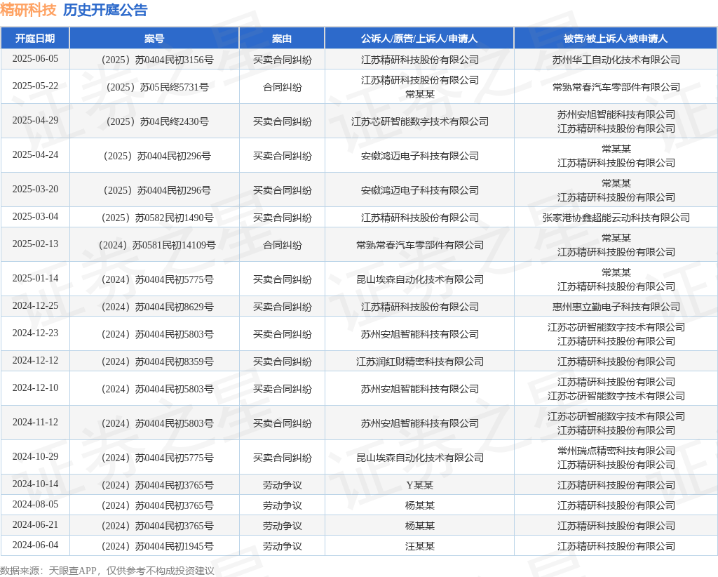
Task: Select the 精研科技 title text
Action: (28, 10)
